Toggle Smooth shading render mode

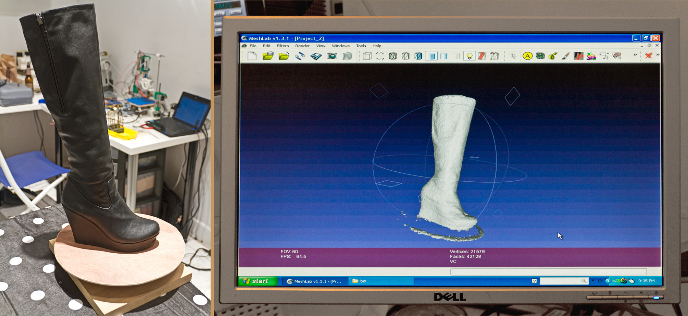444,56
